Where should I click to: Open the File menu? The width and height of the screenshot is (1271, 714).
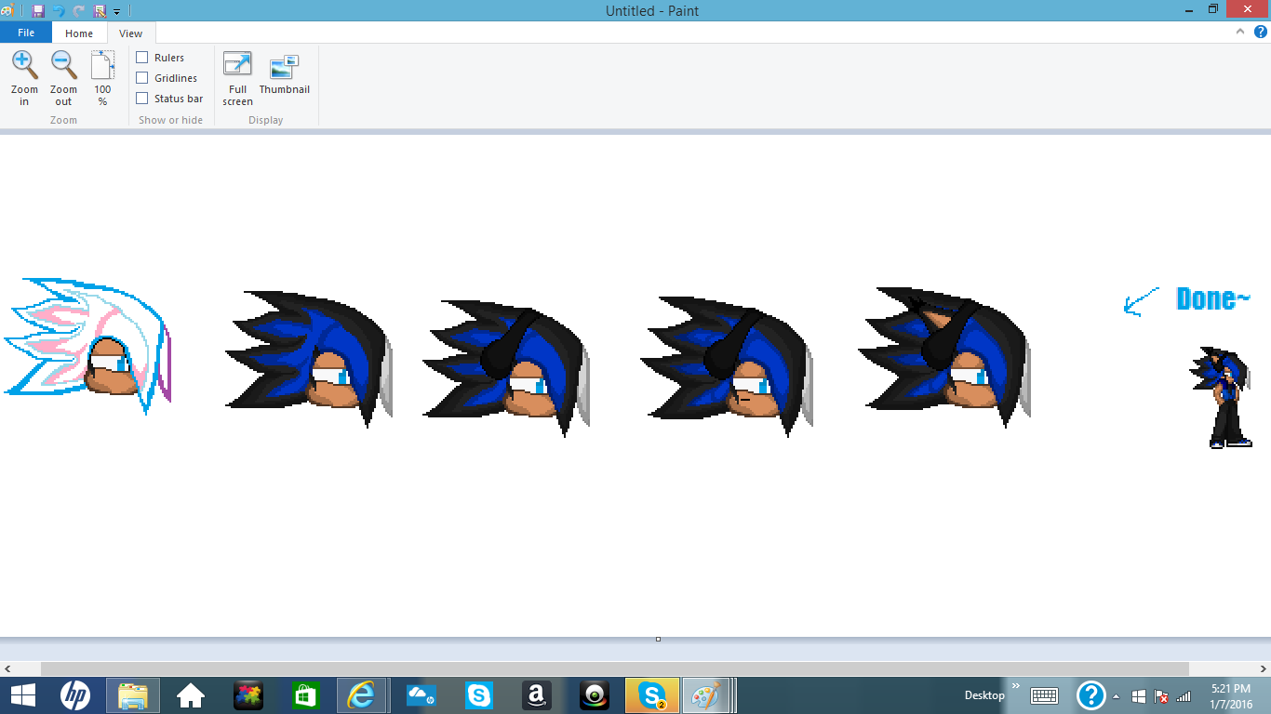(x=26, y=33)
